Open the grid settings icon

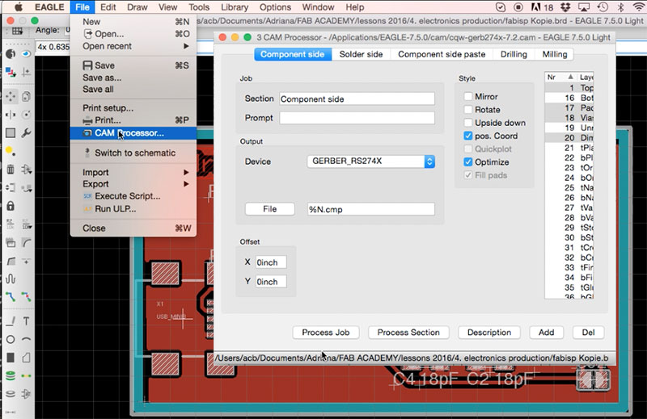17,31
